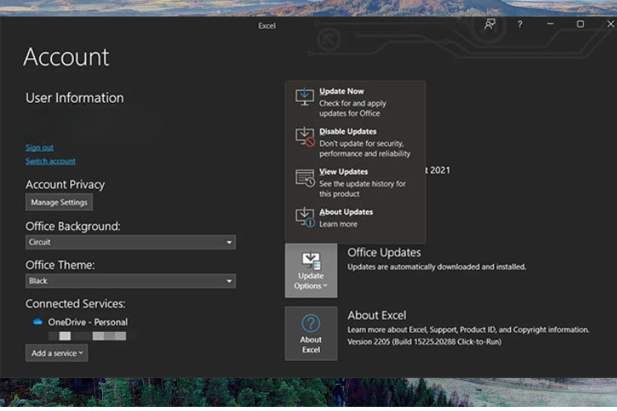Close the Excel window
This screenshot has height=411, width=617.
click(x=610, y=24)
